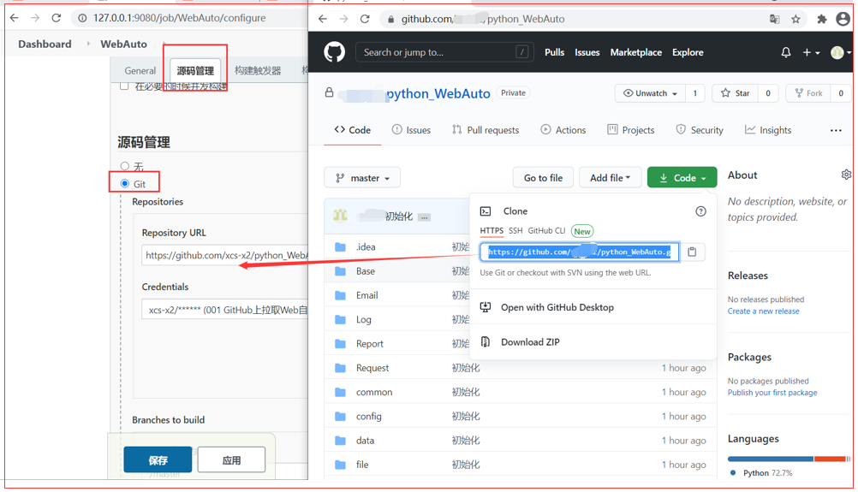Screen dimensions: 858x492
Task: Open the Issues repository tab
Action: pos(412,130)
